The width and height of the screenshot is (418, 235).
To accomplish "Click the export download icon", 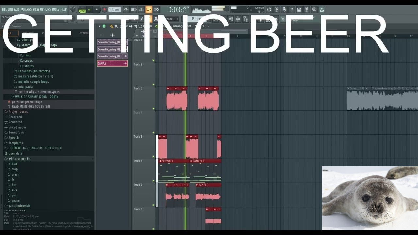I will pyautogui.click(x=322, y=9).
